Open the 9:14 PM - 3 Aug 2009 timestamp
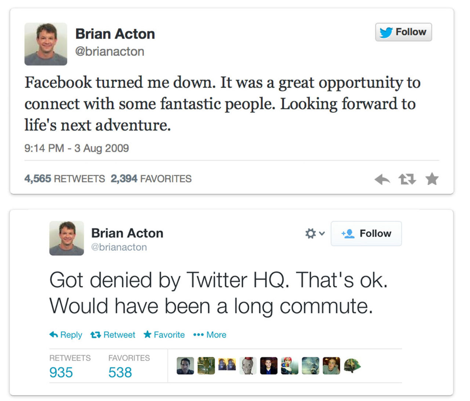The height and width of the screenshot is (401, 470). click(x=76, y=148)
